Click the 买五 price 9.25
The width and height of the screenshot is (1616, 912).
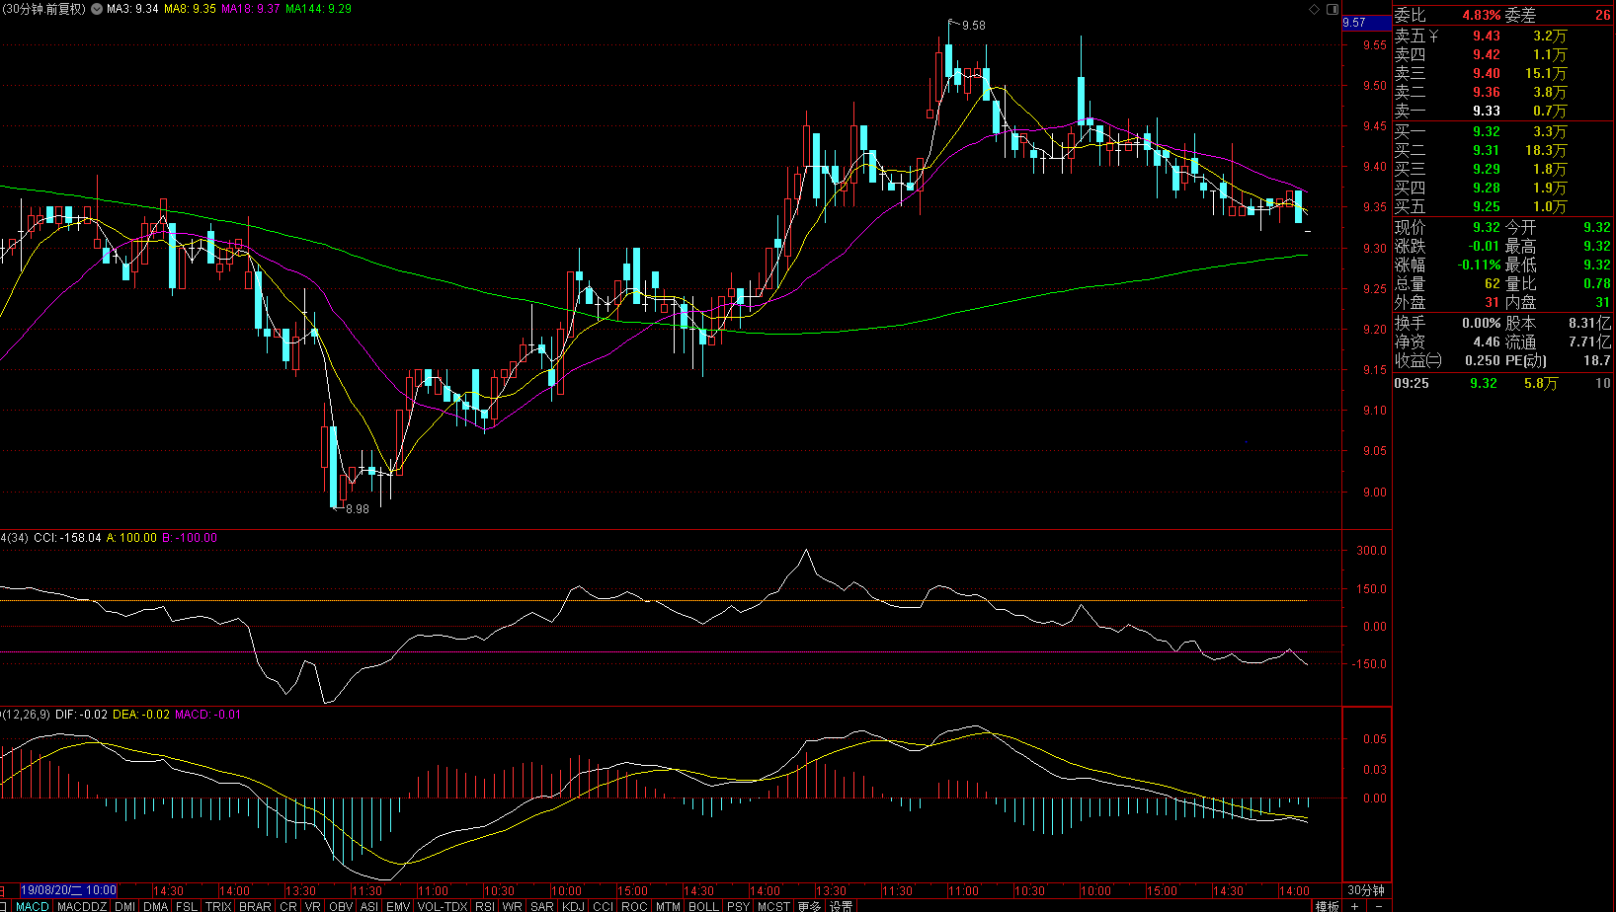pos(1487,206)
